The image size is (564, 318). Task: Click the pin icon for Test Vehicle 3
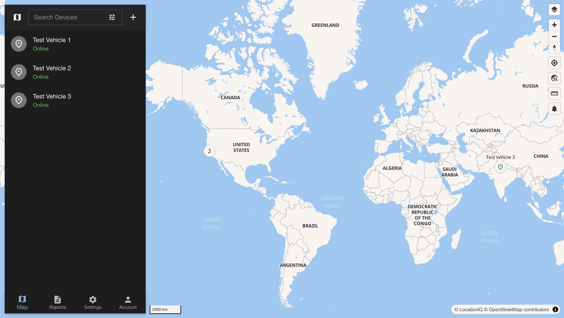pos(19,100)
